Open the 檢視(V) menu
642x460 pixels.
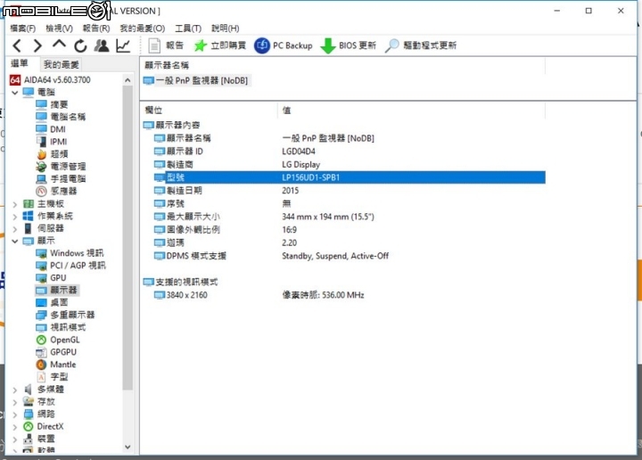[x=60, y=29]
